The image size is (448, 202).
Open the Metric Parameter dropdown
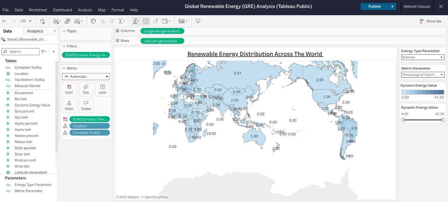coord(423,75)
